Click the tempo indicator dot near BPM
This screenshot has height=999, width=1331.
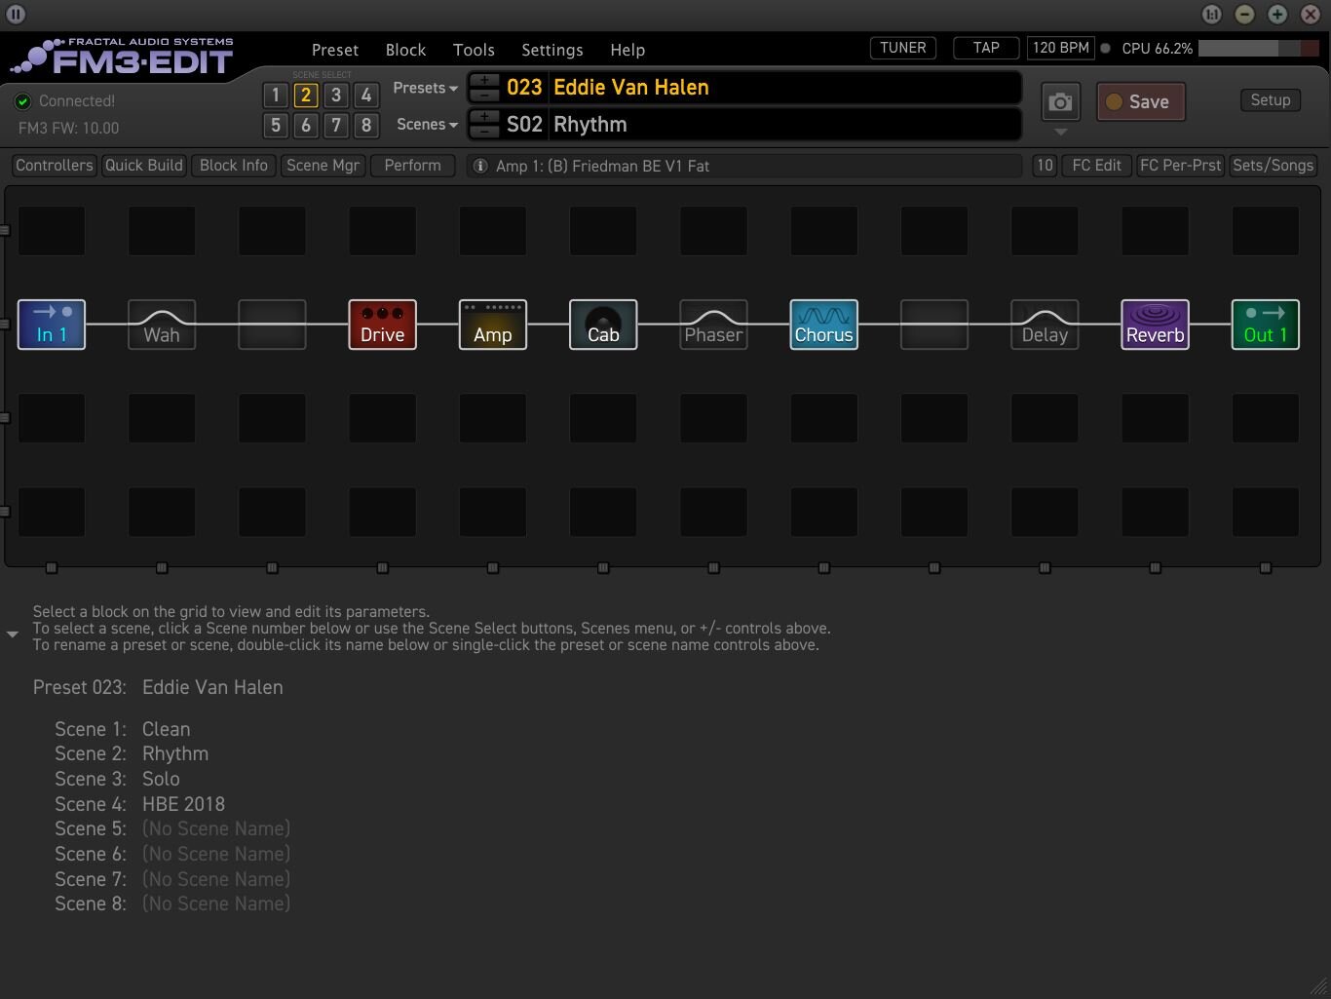[1105, 48]
